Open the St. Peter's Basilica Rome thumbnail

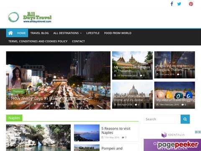pyautogui.click(x=132, y=95)
